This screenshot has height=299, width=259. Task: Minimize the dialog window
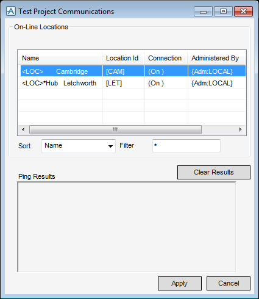point(203,12)
